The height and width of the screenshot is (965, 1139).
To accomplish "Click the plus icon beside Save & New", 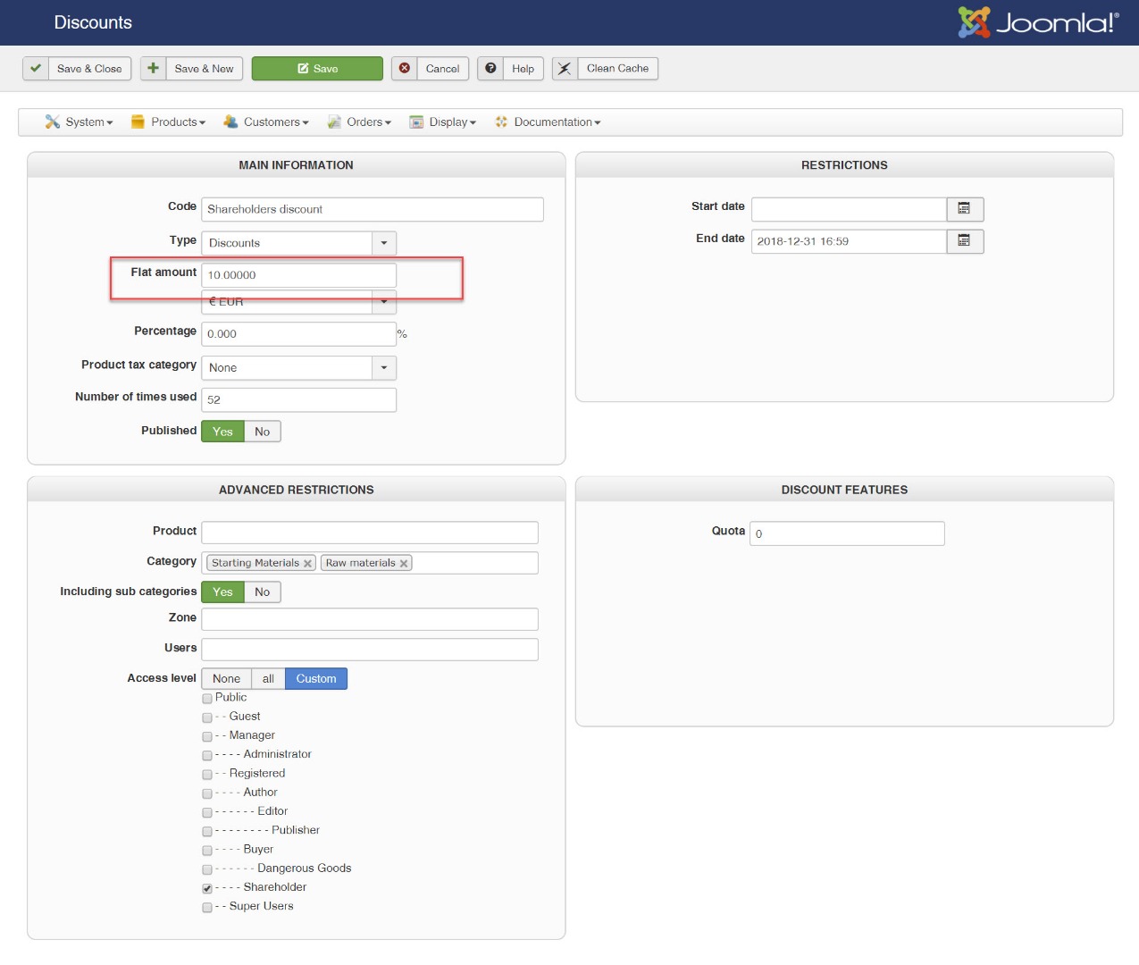I will click(154, 69).
